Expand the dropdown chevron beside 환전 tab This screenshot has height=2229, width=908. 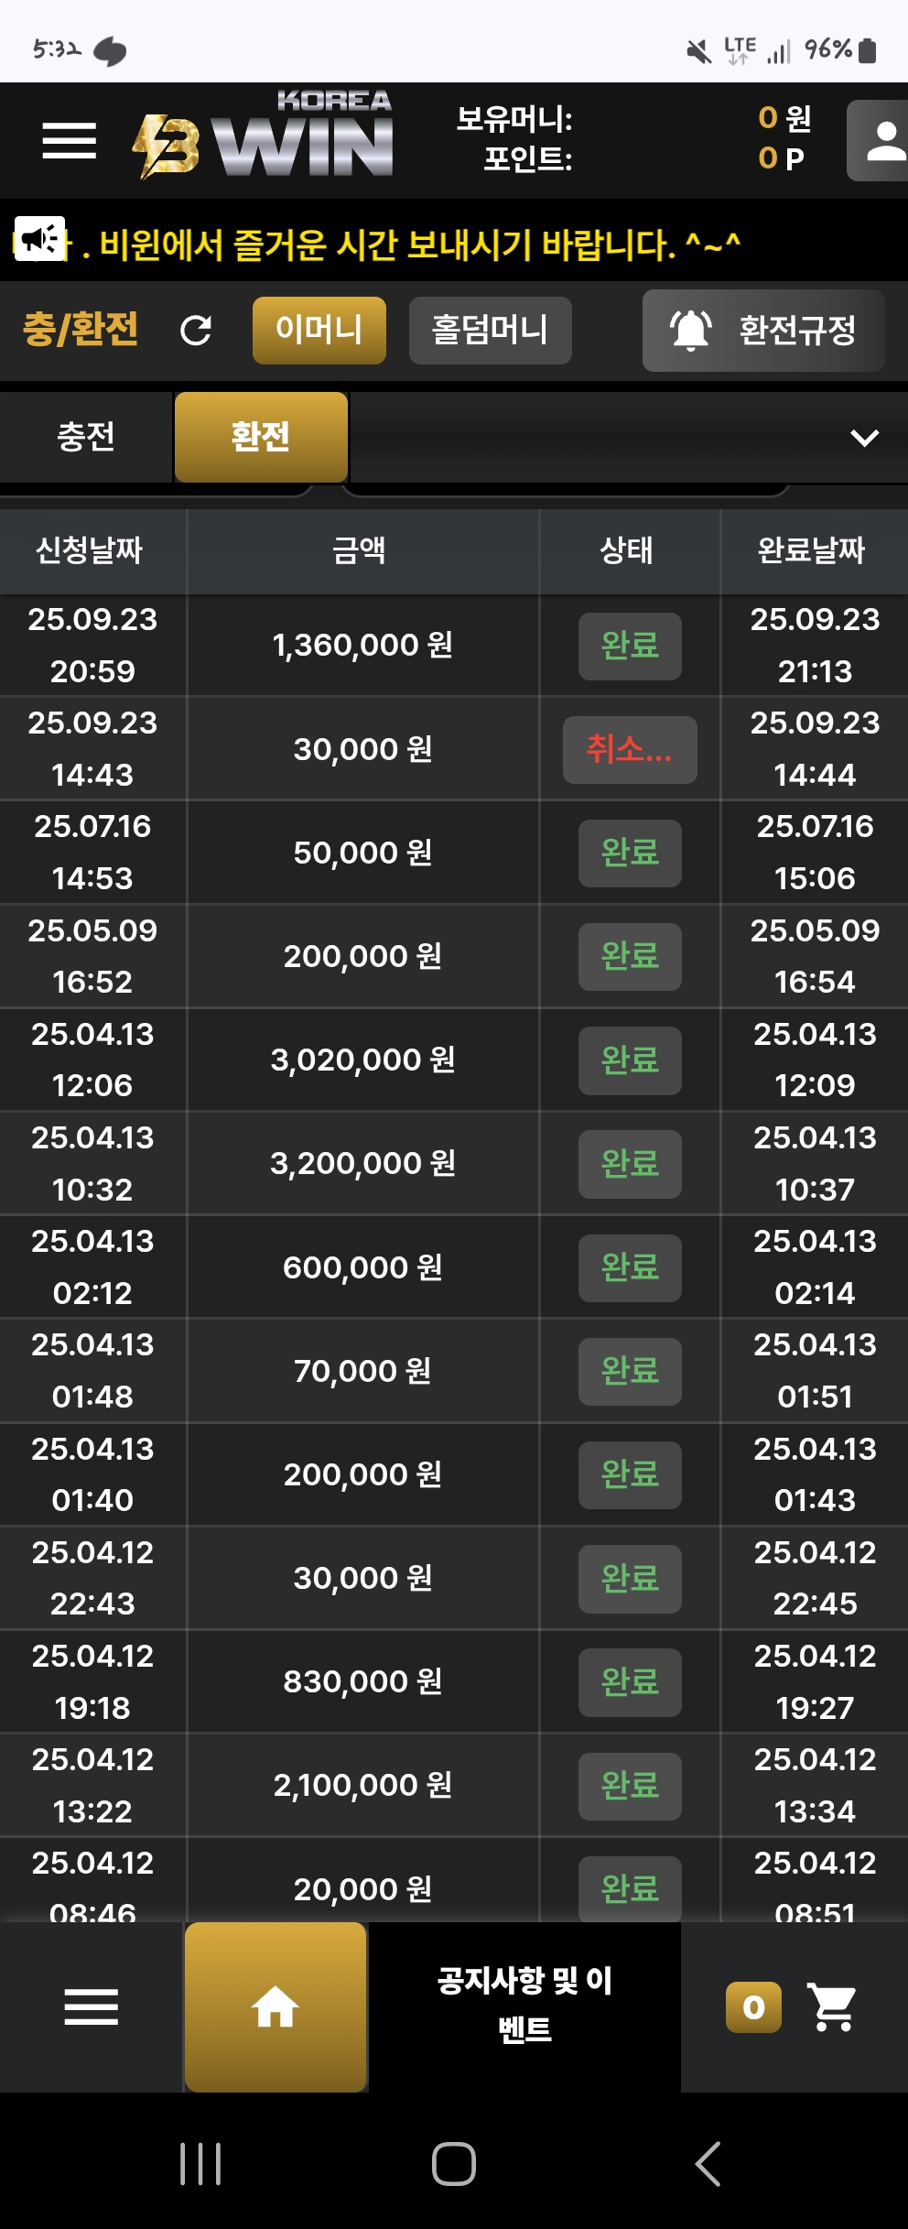click(864, 438)
